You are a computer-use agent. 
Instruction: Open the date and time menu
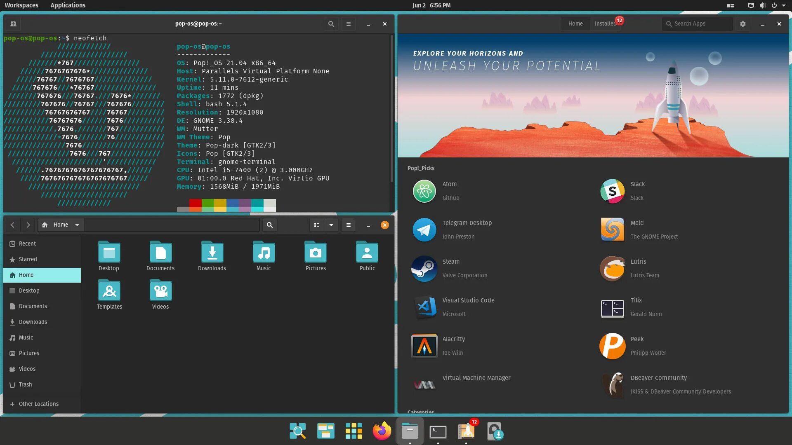click(431, 5)
